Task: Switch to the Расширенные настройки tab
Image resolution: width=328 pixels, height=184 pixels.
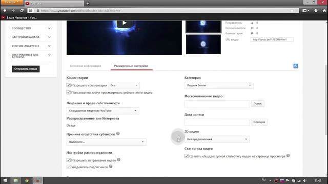Action: [x=131, y=66]
